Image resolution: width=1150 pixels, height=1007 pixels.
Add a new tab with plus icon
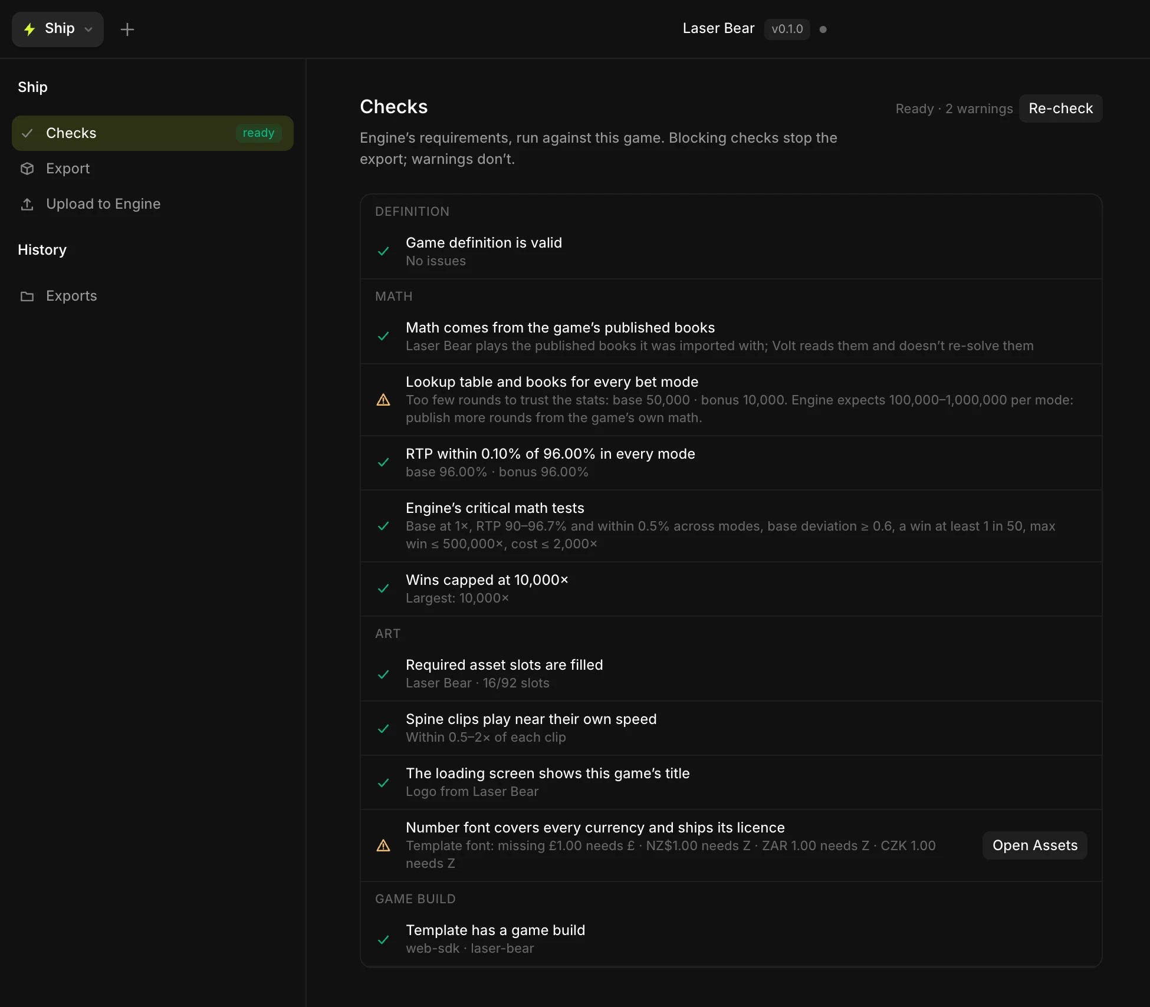(x=127, y=29)
